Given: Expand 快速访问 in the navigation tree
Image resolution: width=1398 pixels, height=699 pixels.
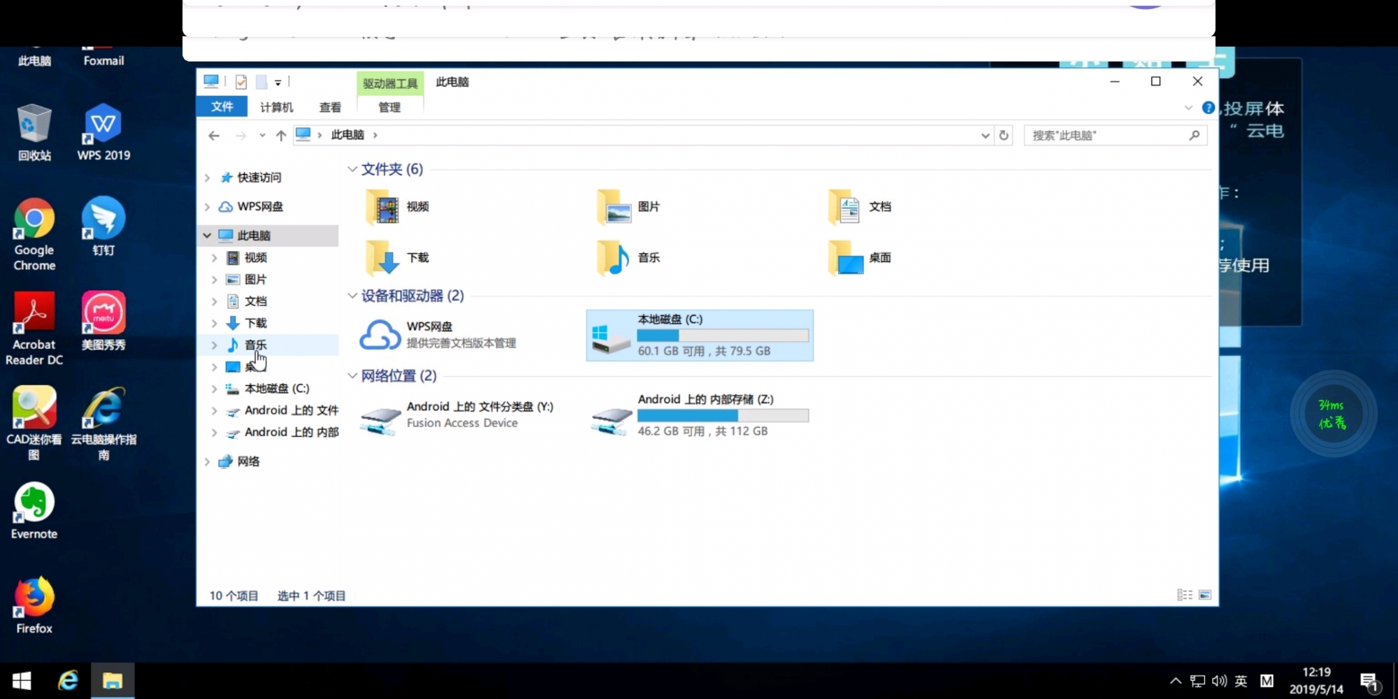Looking at the screenshot, I should coord(207,178).
